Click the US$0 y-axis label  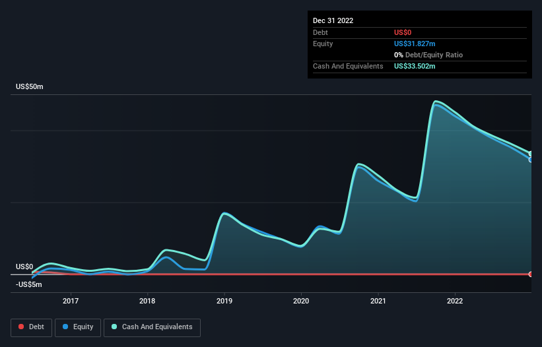(x=24, y=267)
